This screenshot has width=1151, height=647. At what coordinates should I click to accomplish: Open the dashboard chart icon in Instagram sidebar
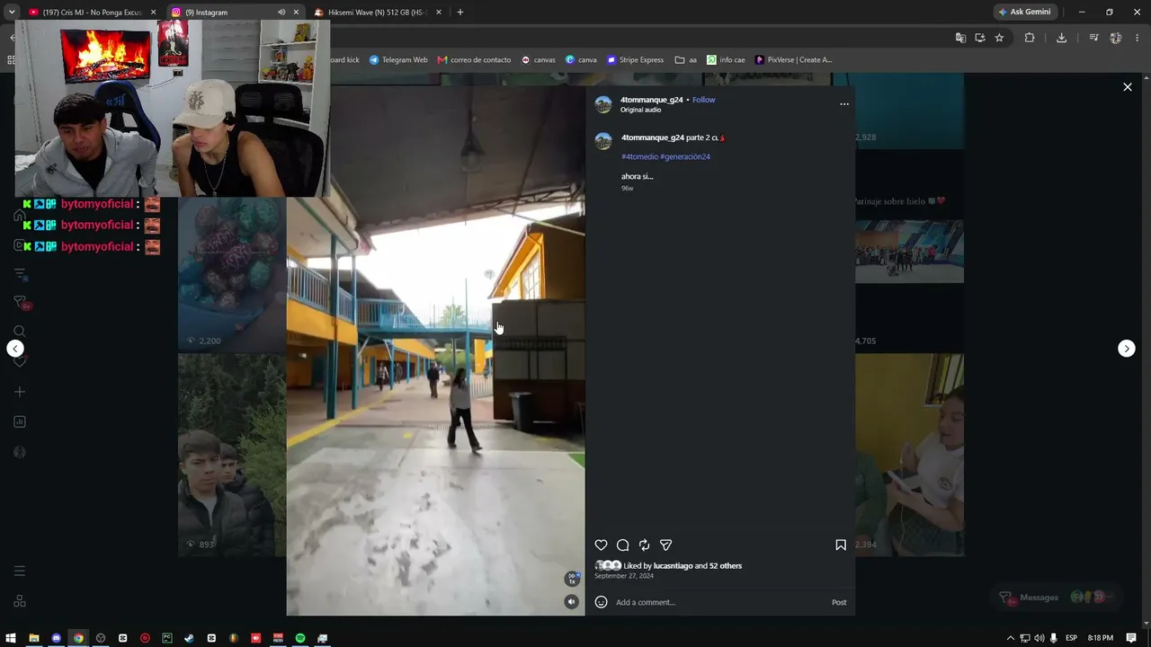point(20,422)
